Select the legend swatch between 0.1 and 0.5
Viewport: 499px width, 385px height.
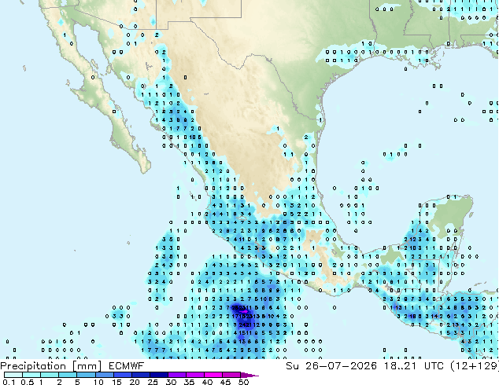[13, 375]
